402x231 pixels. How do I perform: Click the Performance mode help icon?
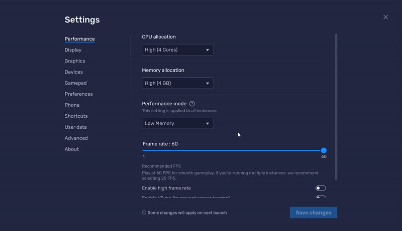click(192, 104)
